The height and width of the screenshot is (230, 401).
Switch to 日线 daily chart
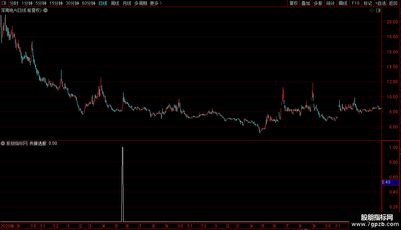click(x=103, y=3)
